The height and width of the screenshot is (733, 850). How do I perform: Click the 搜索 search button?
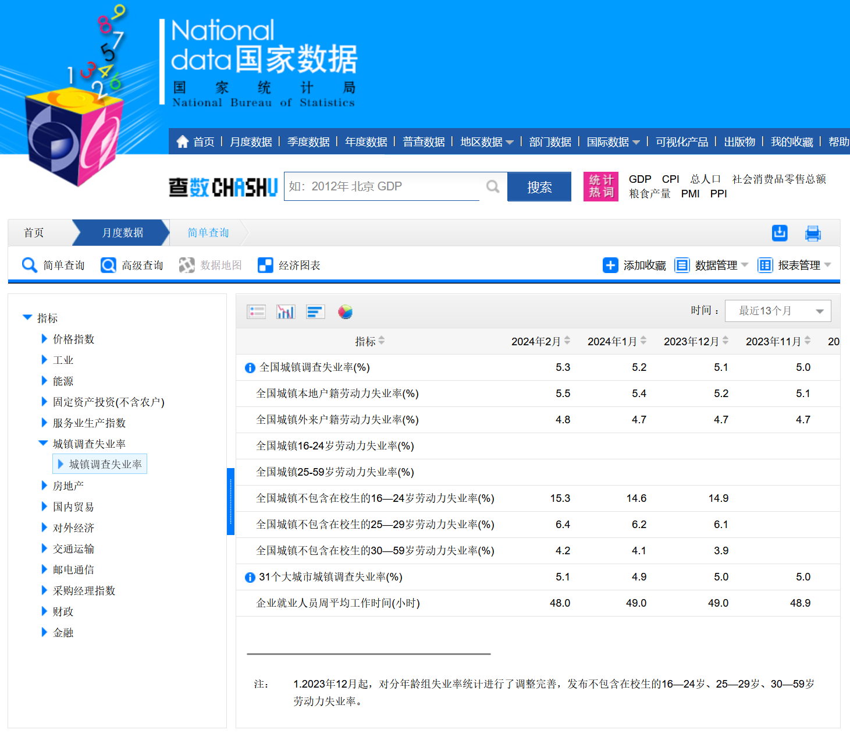539,186
